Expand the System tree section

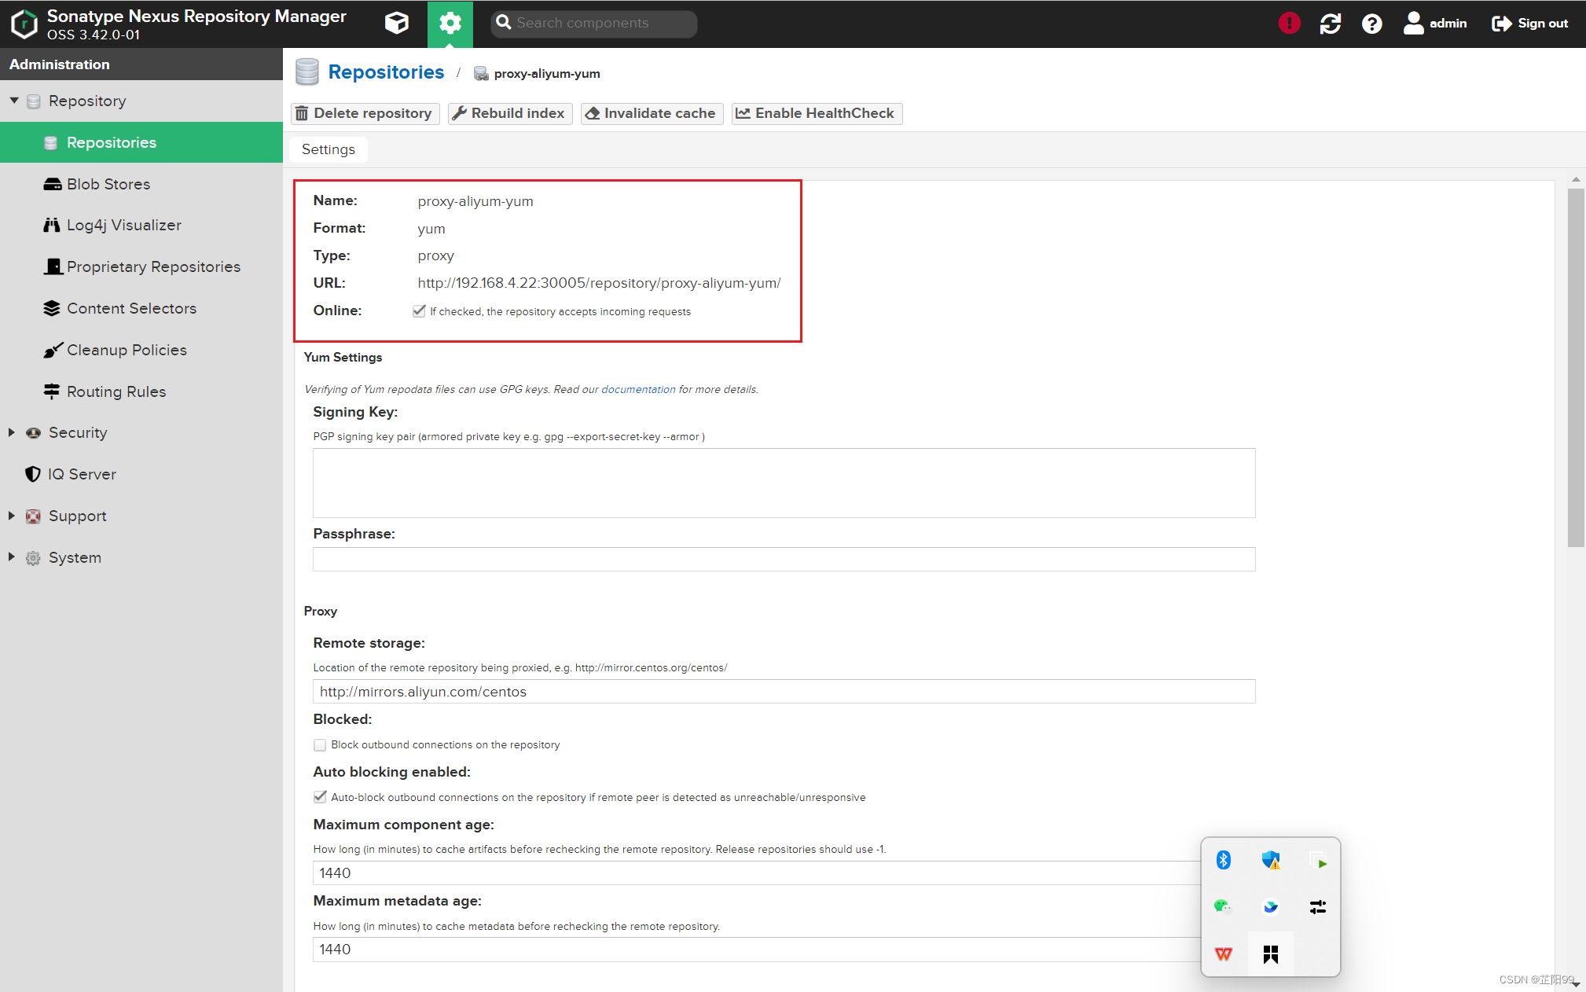tap(12, 557)
